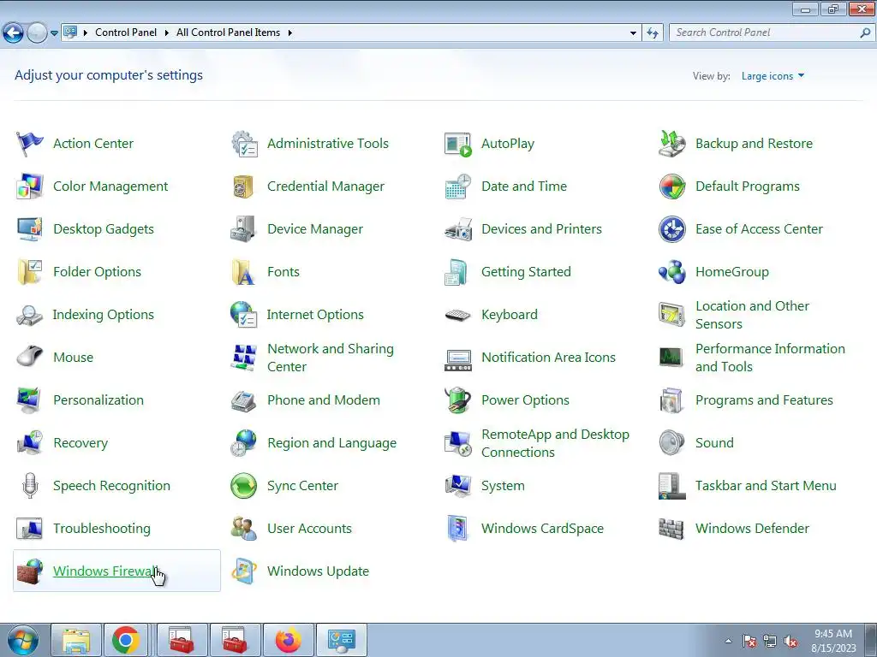
Task: Click the Indexing Options magnifier icon
Action: click(x=30, y=315)
